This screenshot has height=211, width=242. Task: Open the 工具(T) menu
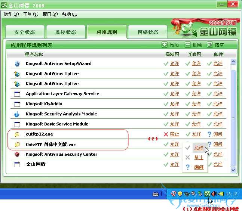click(x=31, y=14)
